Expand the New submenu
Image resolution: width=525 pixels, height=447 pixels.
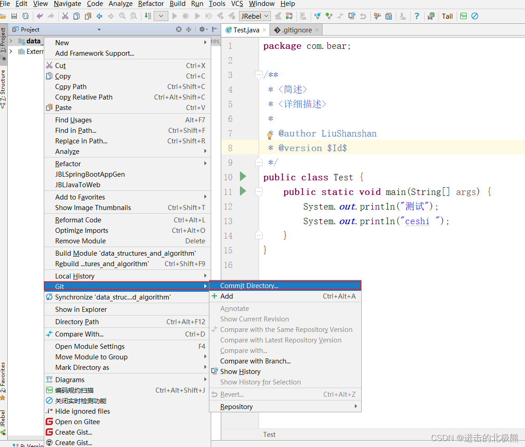[127, 42]
